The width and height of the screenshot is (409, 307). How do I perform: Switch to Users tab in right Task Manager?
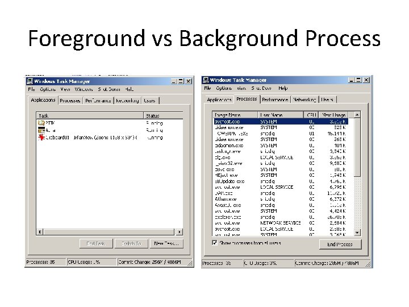[327, 99]
